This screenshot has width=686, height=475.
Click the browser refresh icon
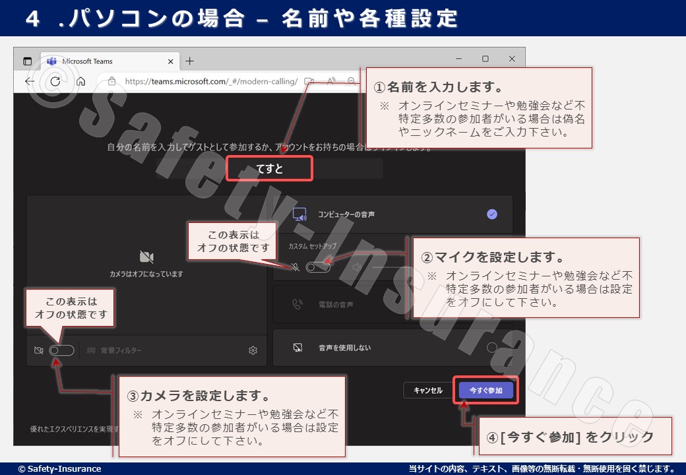pos(55,81)
